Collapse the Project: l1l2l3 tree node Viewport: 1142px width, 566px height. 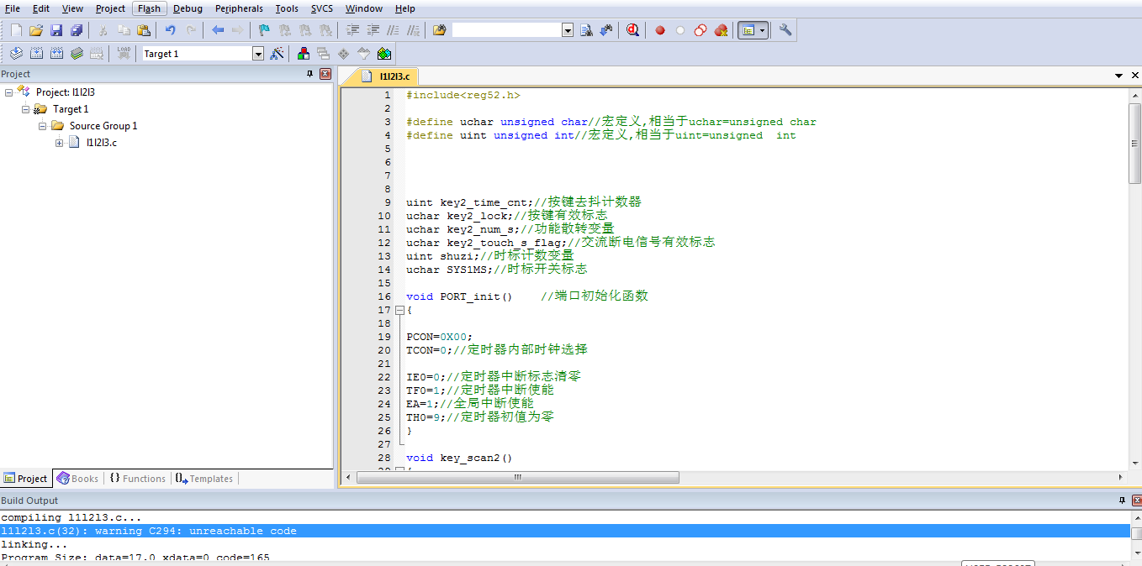[x=9, y=92]
